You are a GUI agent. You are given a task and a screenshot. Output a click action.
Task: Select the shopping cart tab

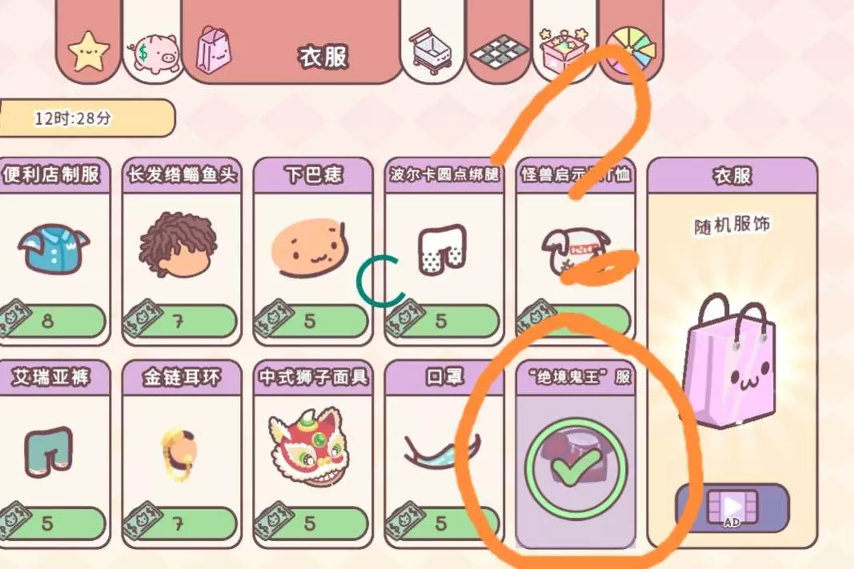[431, 51]
